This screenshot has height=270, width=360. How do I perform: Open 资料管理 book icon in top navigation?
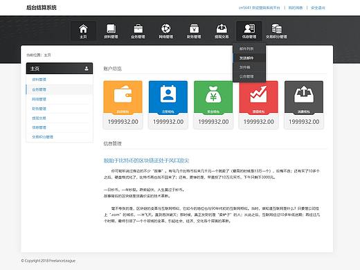click(x=111, y=31)
